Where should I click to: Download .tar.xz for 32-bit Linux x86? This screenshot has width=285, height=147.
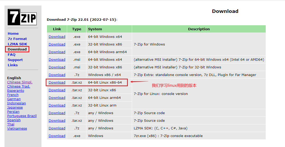tap(57, 90)
